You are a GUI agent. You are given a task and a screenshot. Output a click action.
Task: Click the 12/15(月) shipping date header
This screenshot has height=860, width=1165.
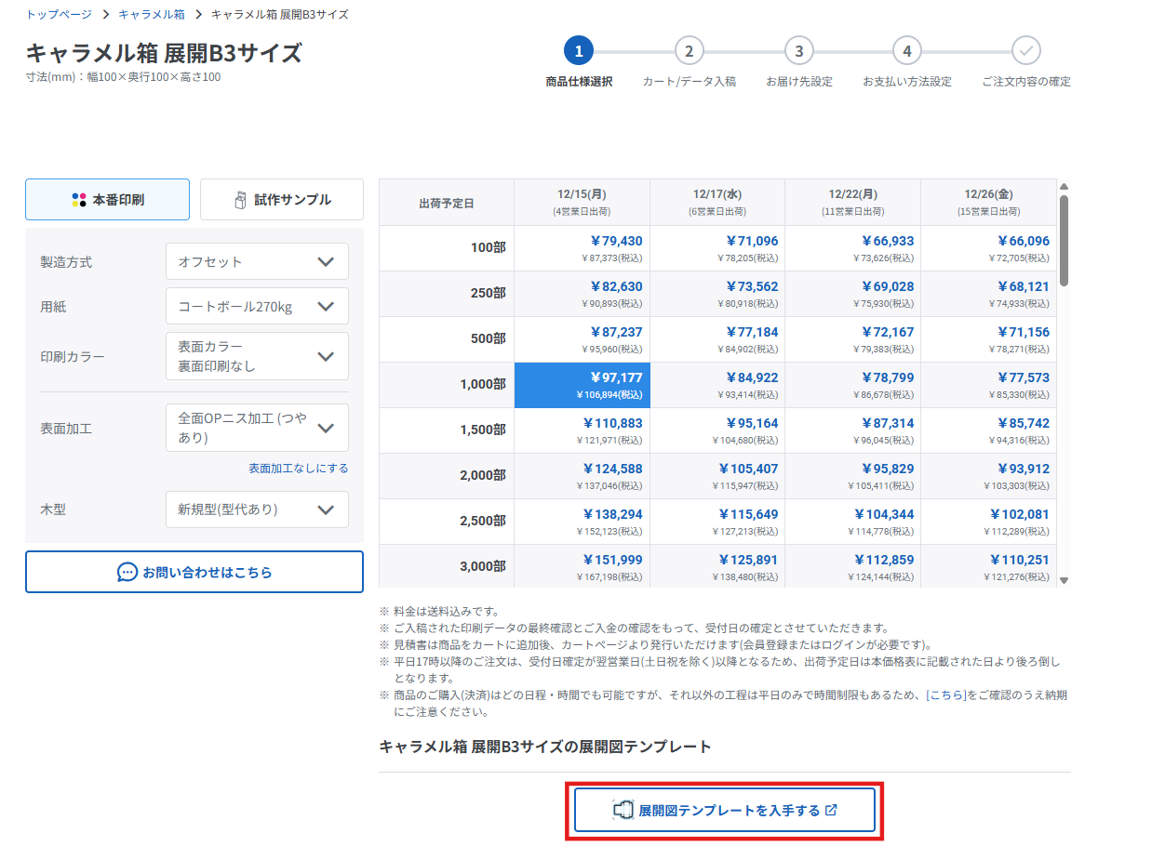tap(582, 202)
